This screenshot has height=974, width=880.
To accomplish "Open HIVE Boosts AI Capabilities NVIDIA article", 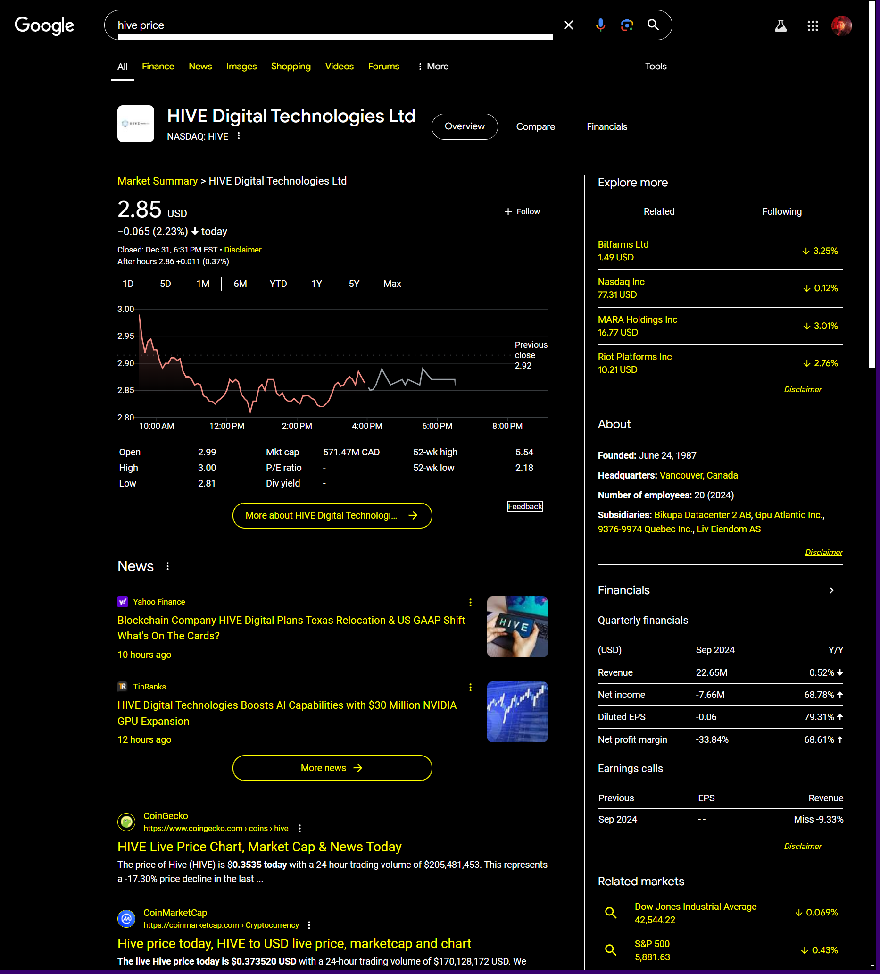I will click(x=287, y=713).
